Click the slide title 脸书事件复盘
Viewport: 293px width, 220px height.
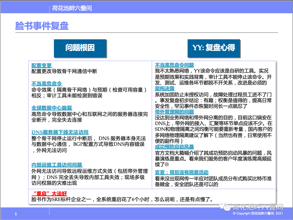pyautogui.click(x=42, y=26)
